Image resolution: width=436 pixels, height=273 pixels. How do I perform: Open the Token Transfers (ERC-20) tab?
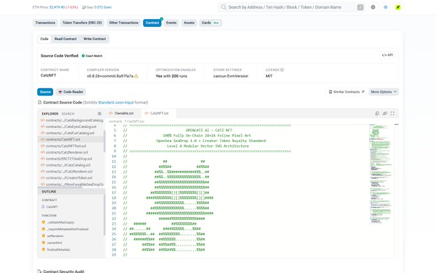pyautogui.click(x=82, y=23)
